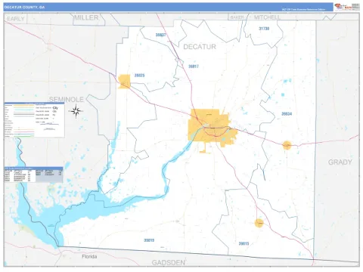The height and width of the screenshot is (272, 363).
Task: Click the ZIP code label 39819
Action: pyautogui.click(x=149, y=240)
